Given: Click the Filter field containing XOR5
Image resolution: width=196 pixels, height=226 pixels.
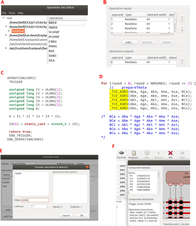Looking at the screenshot, I should click(35, 200).
